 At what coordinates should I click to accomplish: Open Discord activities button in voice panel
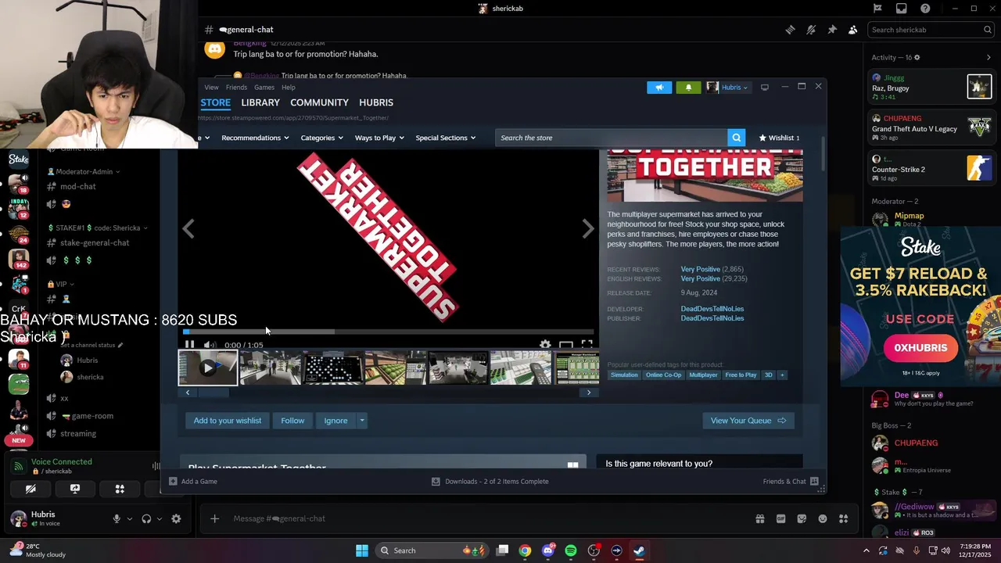tap(120, 489)
